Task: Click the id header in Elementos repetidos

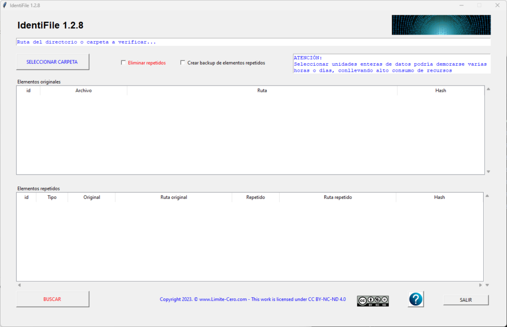Action: click(x=27, y=197)
